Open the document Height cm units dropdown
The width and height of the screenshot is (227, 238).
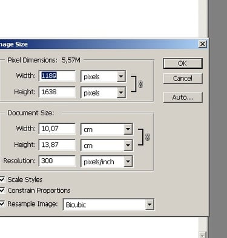(107, 145)
